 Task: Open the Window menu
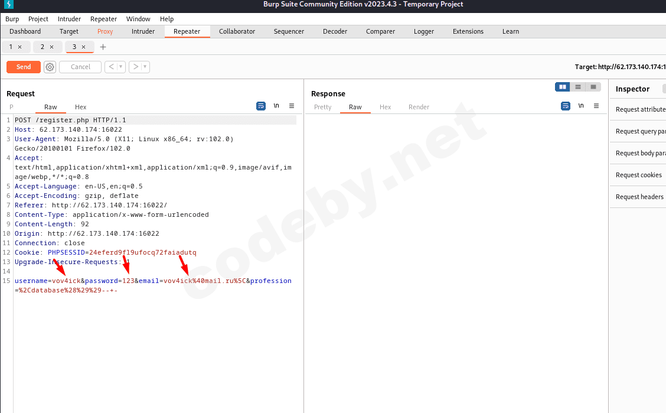pyautogui.click(x=138, y=19)
